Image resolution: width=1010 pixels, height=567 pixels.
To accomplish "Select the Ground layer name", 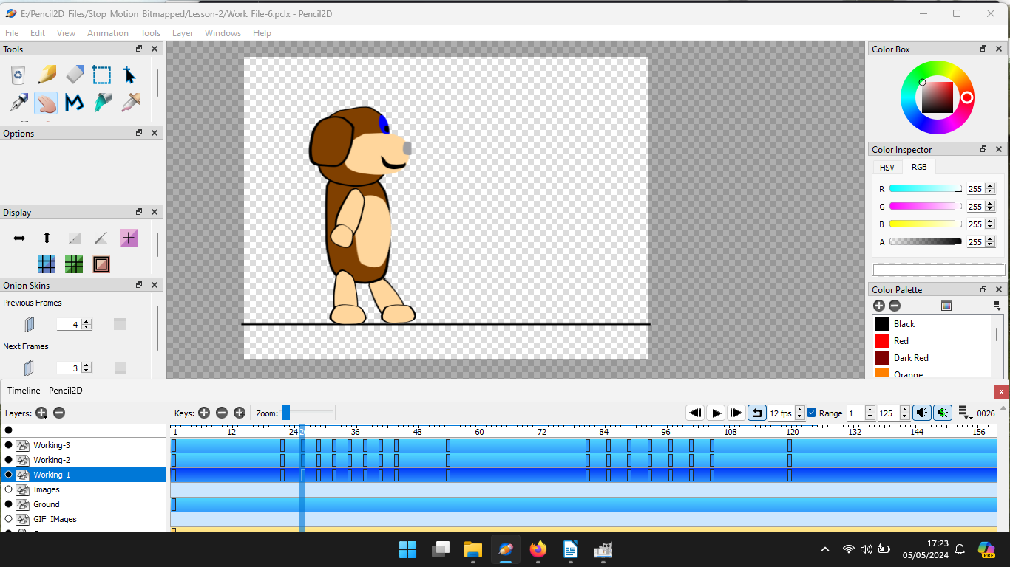I will [47, 504].
